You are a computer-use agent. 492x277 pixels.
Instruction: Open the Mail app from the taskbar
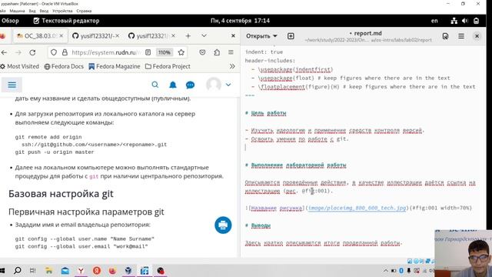pyautogui.click(x=65, y=270)
